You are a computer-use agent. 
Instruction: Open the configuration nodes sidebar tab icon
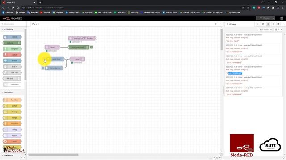coord(273,24)
